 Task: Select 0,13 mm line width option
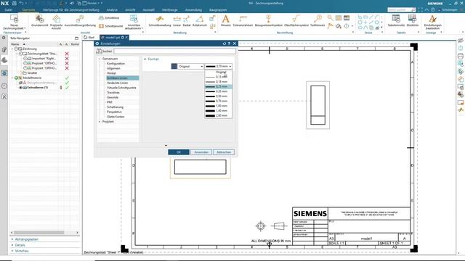click(x=218, y=77)
